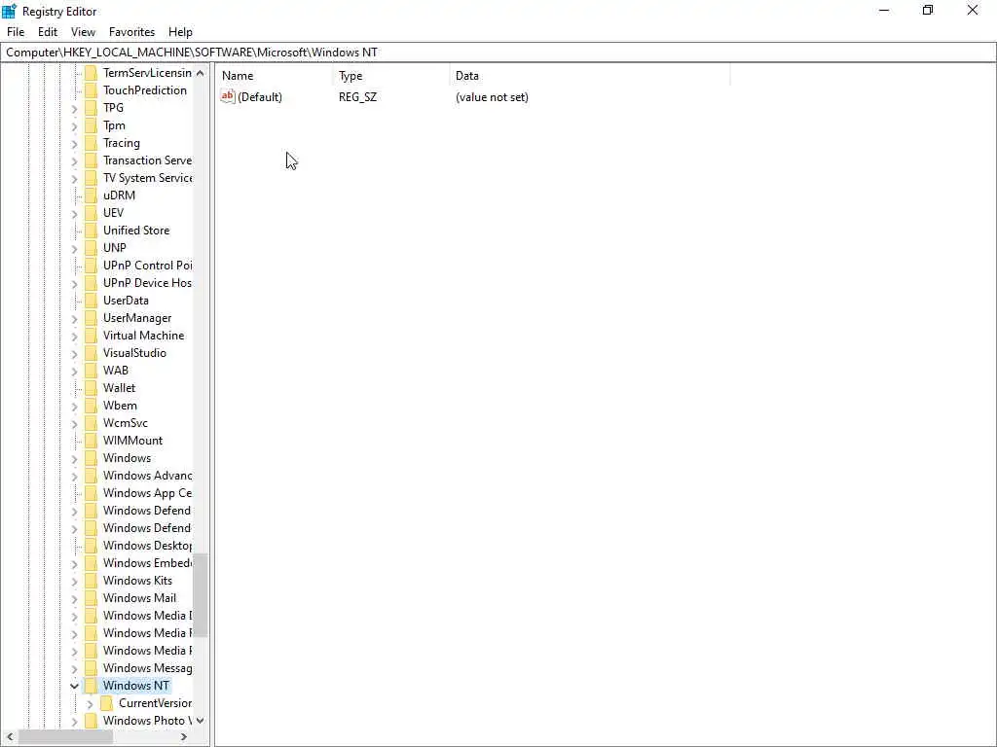
Task: Open the File menu
Action: coord(16,32)
